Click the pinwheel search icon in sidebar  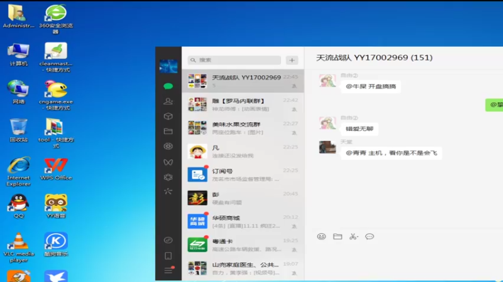tap(168, 192)
